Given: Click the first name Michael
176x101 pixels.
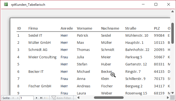Looking at the screenshot, I should tap(83, 72).
